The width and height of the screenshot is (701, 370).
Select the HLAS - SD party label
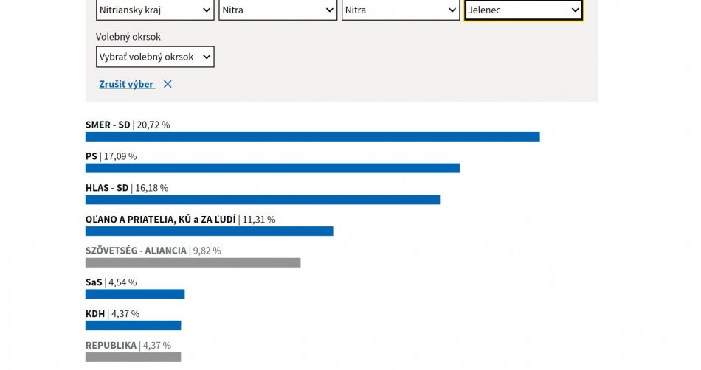[107, 188]
